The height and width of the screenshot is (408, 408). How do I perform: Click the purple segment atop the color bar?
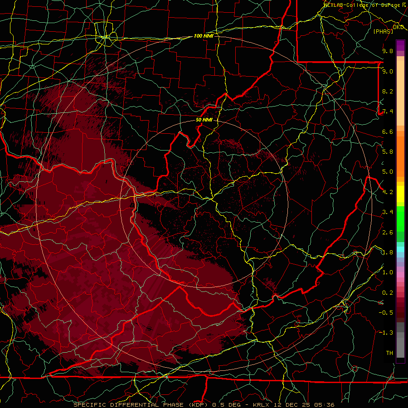pyautogui.click(x=400, y=45)
